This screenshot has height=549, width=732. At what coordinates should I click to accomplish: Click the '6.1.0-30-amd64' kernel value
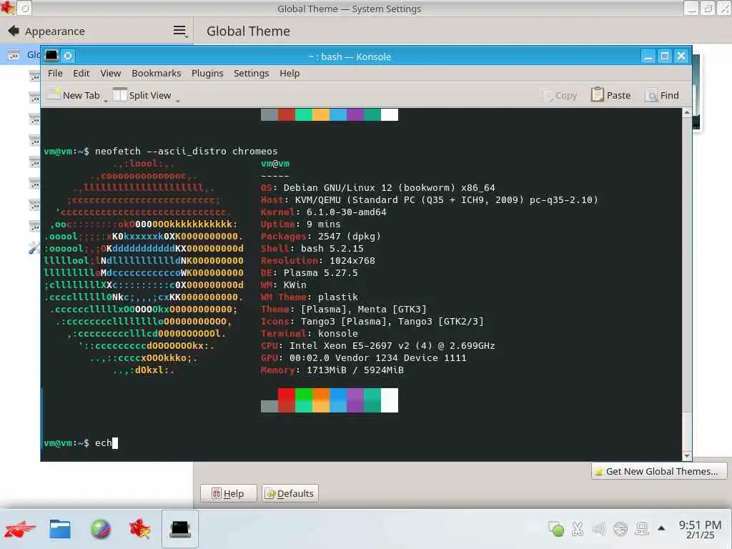(x=347, y=212)
